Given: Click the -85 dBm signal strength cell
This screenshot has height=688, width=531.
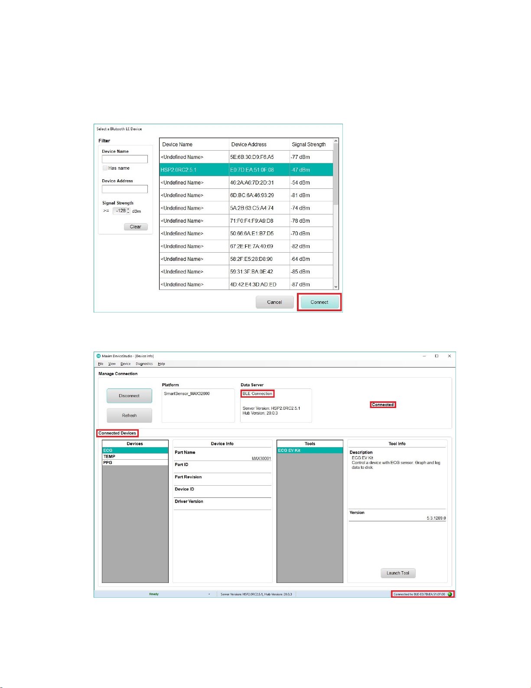Looking at the screenshot, I should click(311, 272).
